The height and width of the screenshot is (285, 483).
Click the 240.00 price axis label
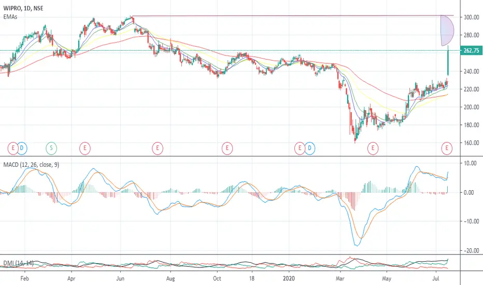click(x=471, y=71)
